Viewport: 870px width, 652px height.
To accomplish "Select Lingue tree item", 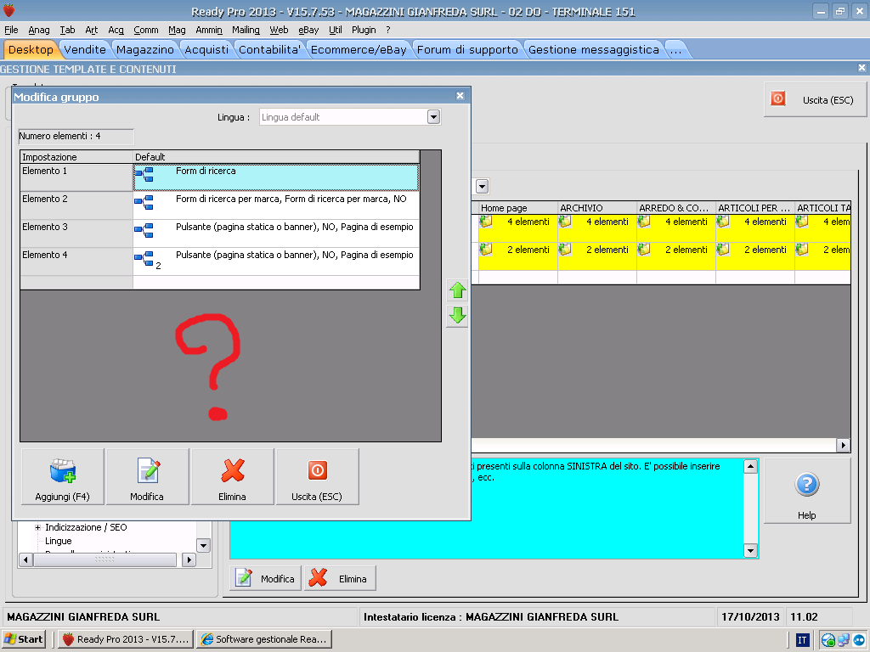I will (59, 541).
